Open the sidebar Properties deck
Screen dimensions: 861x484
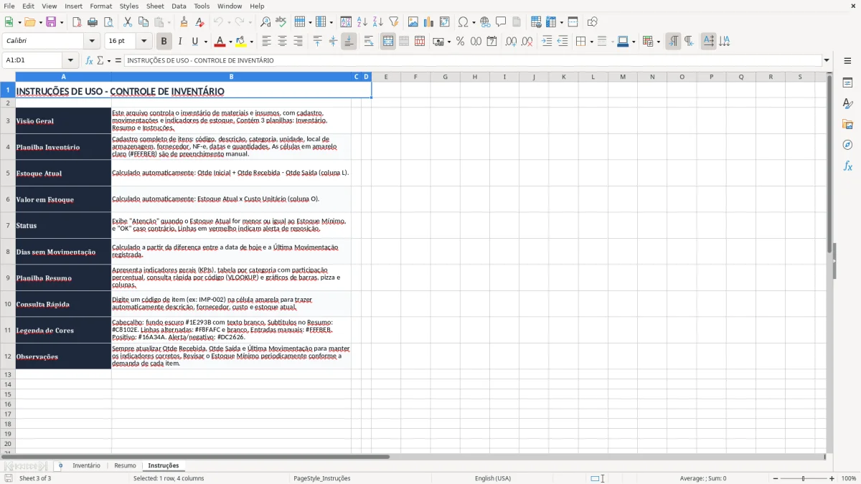[847, 82]
